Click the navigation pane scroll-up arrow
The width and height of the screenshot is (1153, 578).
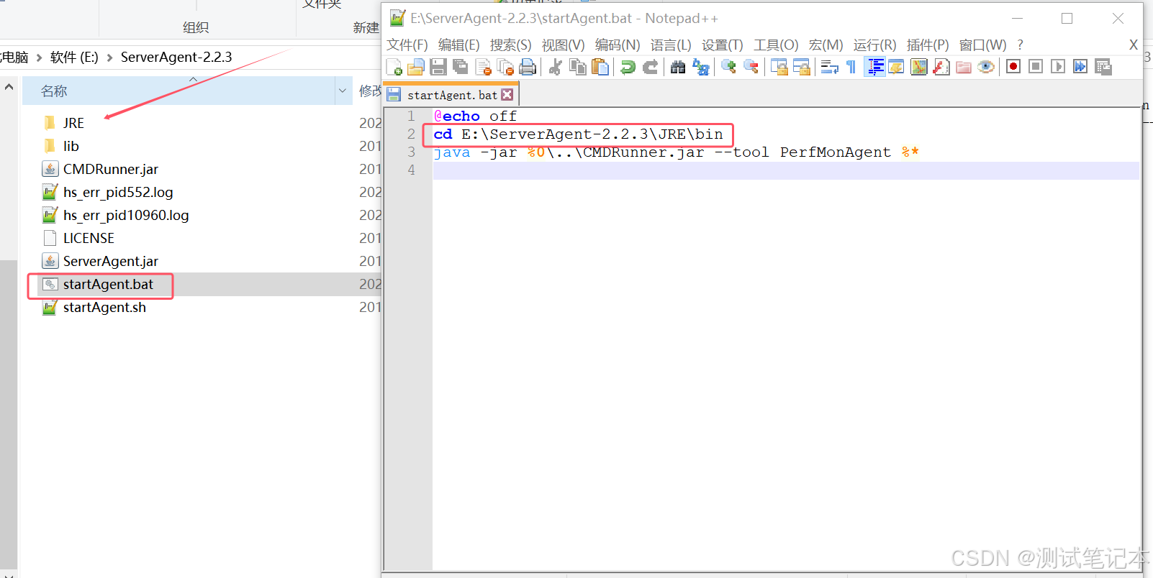[x=9, y=87]
